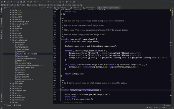Click the Save All floppy icon
The height and width of the screenshot is (109, 174).
tap(5, 2)
